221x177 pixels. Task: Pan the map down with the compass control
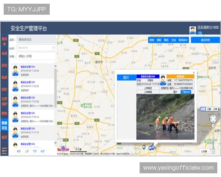(213, 121)
